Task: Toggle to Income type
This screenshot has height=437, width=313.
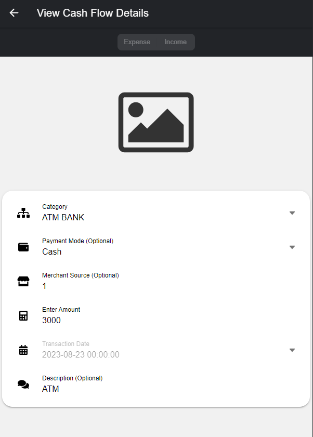Action: pos(175,42)
